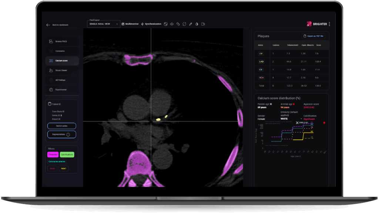Go back to dashboard arrow
The image size is (379, 213).
point(48,25)
